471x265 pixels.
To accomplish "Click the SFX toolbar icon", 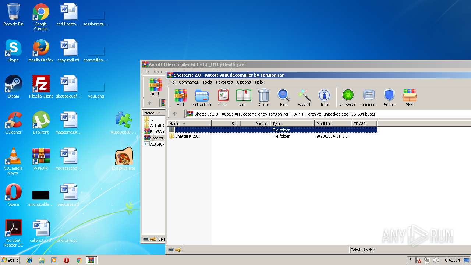I will 409,98.
